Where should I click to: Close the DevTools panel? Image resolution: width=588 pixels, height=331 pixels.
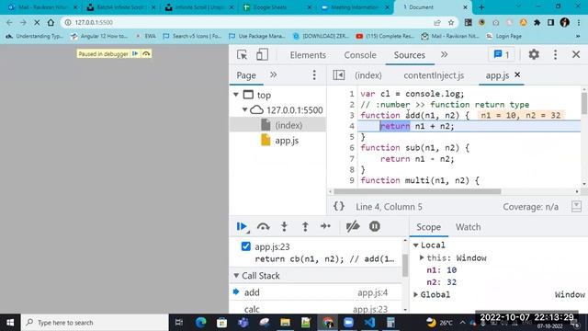pos(576,54)
